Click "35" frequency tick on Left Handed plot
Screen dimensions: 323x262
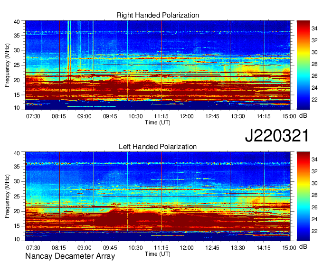point(17,167)
